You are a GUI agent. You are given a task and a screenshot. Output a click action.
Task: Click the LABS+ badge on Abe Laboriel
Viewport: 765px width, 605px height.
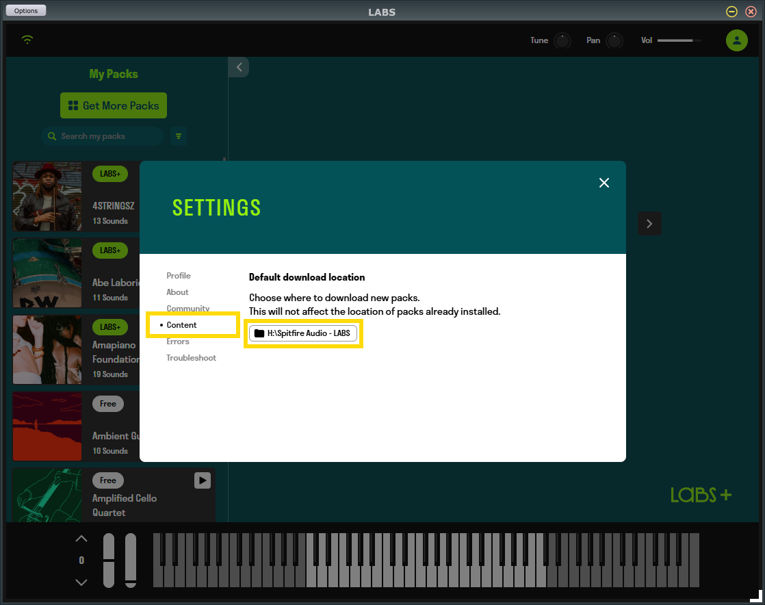click(x=110, y=250)
